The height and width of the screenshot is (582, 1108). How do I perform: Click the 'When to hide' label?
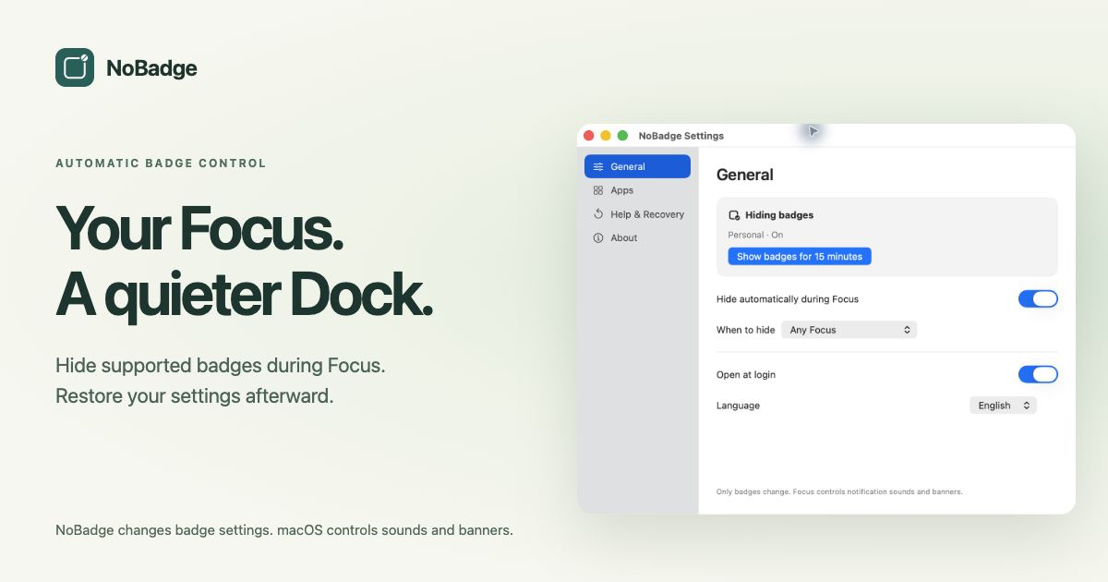tap(746, 330)
